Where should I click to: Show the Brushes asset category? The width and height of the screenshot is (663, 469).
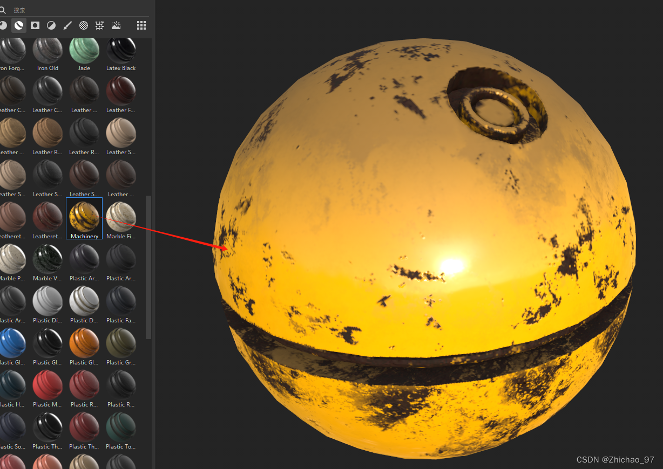(x=67, y=25)
